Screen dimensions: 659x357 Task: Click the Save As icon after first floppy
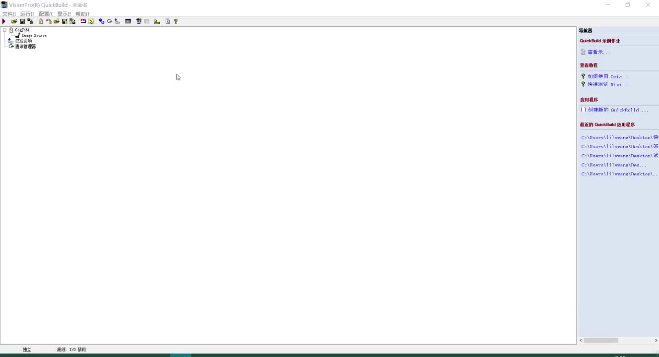pyautogui.click(x=30, y=21)
